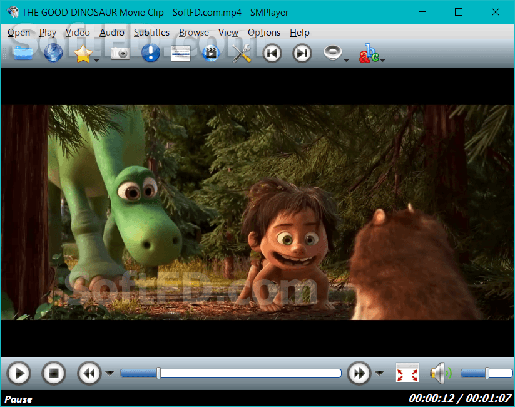Open the Video menu
Image resolution: width=515 pixels, height=407 pixels.
[x=78, y=32]
